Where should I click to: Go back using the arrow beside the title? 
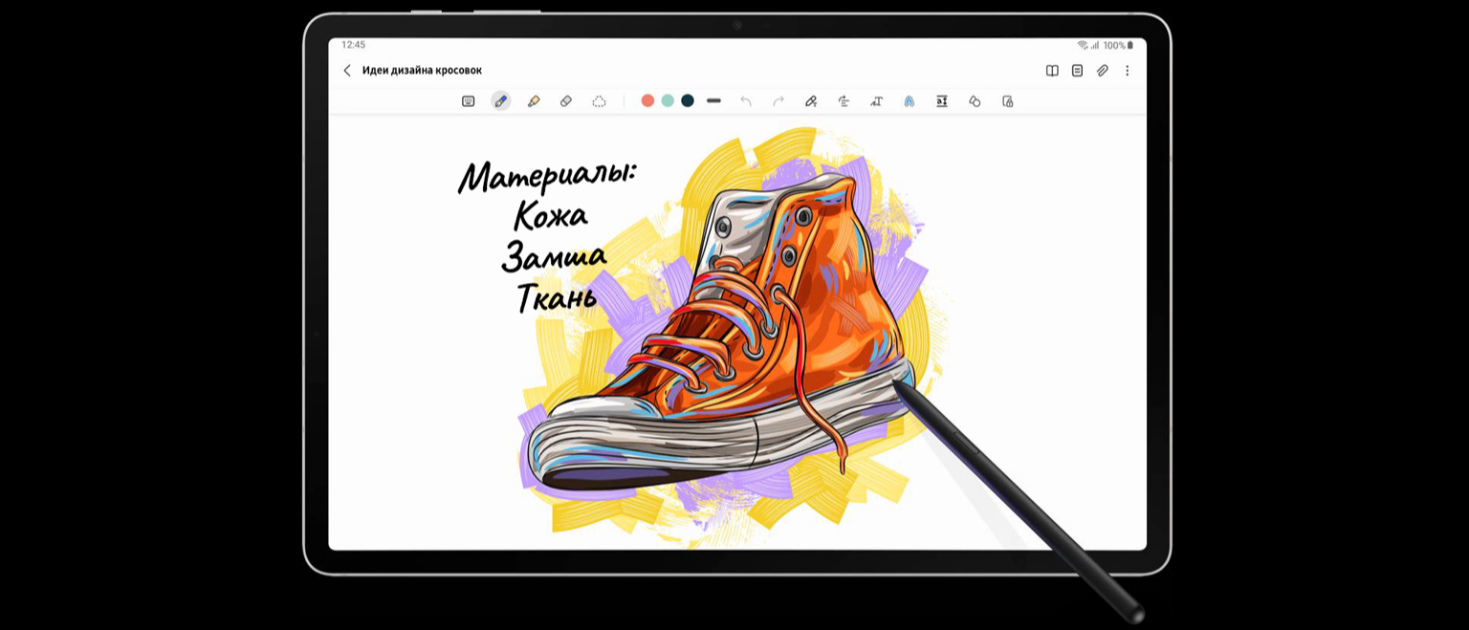coord(347,71)
